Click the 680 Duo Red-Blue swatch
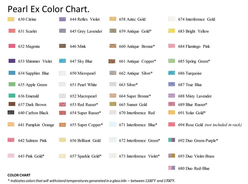 click(x=172, y=168)
